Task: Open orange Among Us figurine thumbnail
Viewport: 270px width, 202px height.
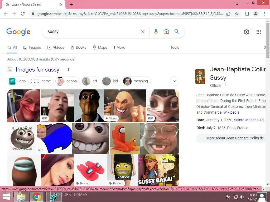Action: (x=125, y=138)
